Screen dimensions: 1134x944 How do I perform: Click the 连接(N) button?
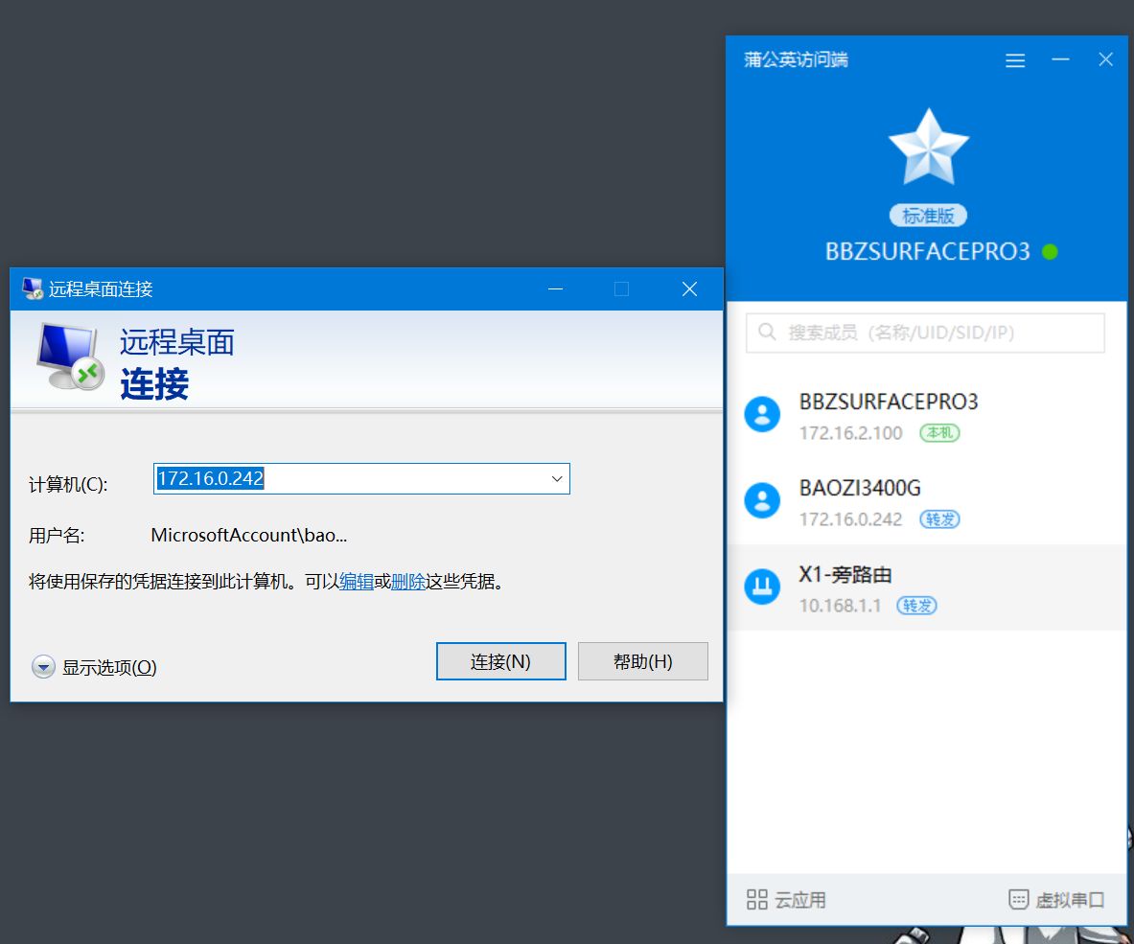(x=500, y=661)
